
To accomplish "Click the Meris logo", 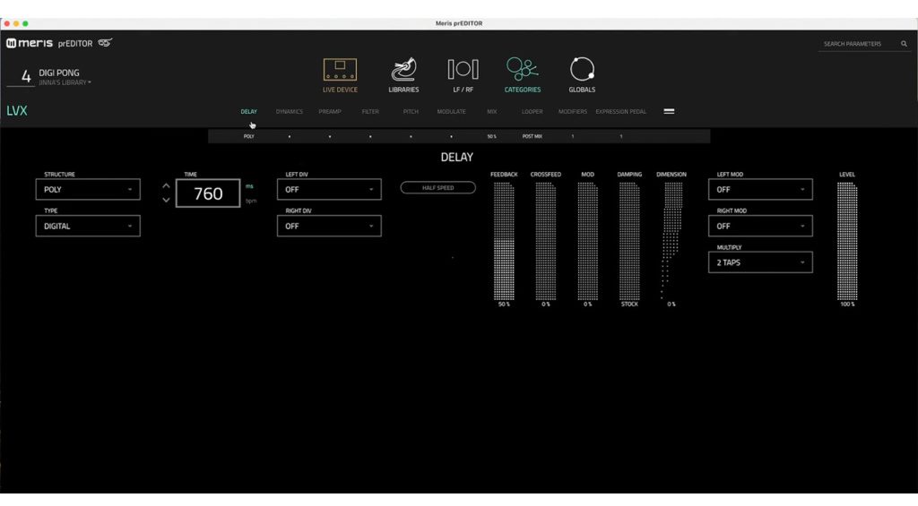I will (30, 43).
